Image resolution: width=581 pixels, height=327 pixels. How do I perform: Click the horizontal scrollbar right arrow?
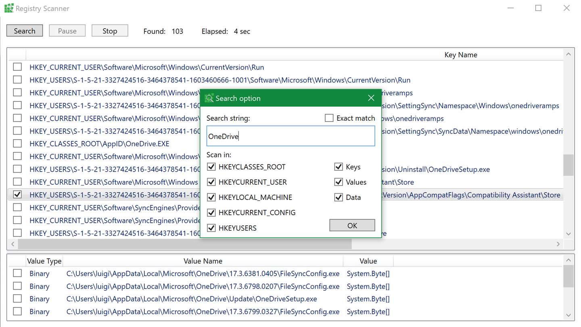(558, 244)
